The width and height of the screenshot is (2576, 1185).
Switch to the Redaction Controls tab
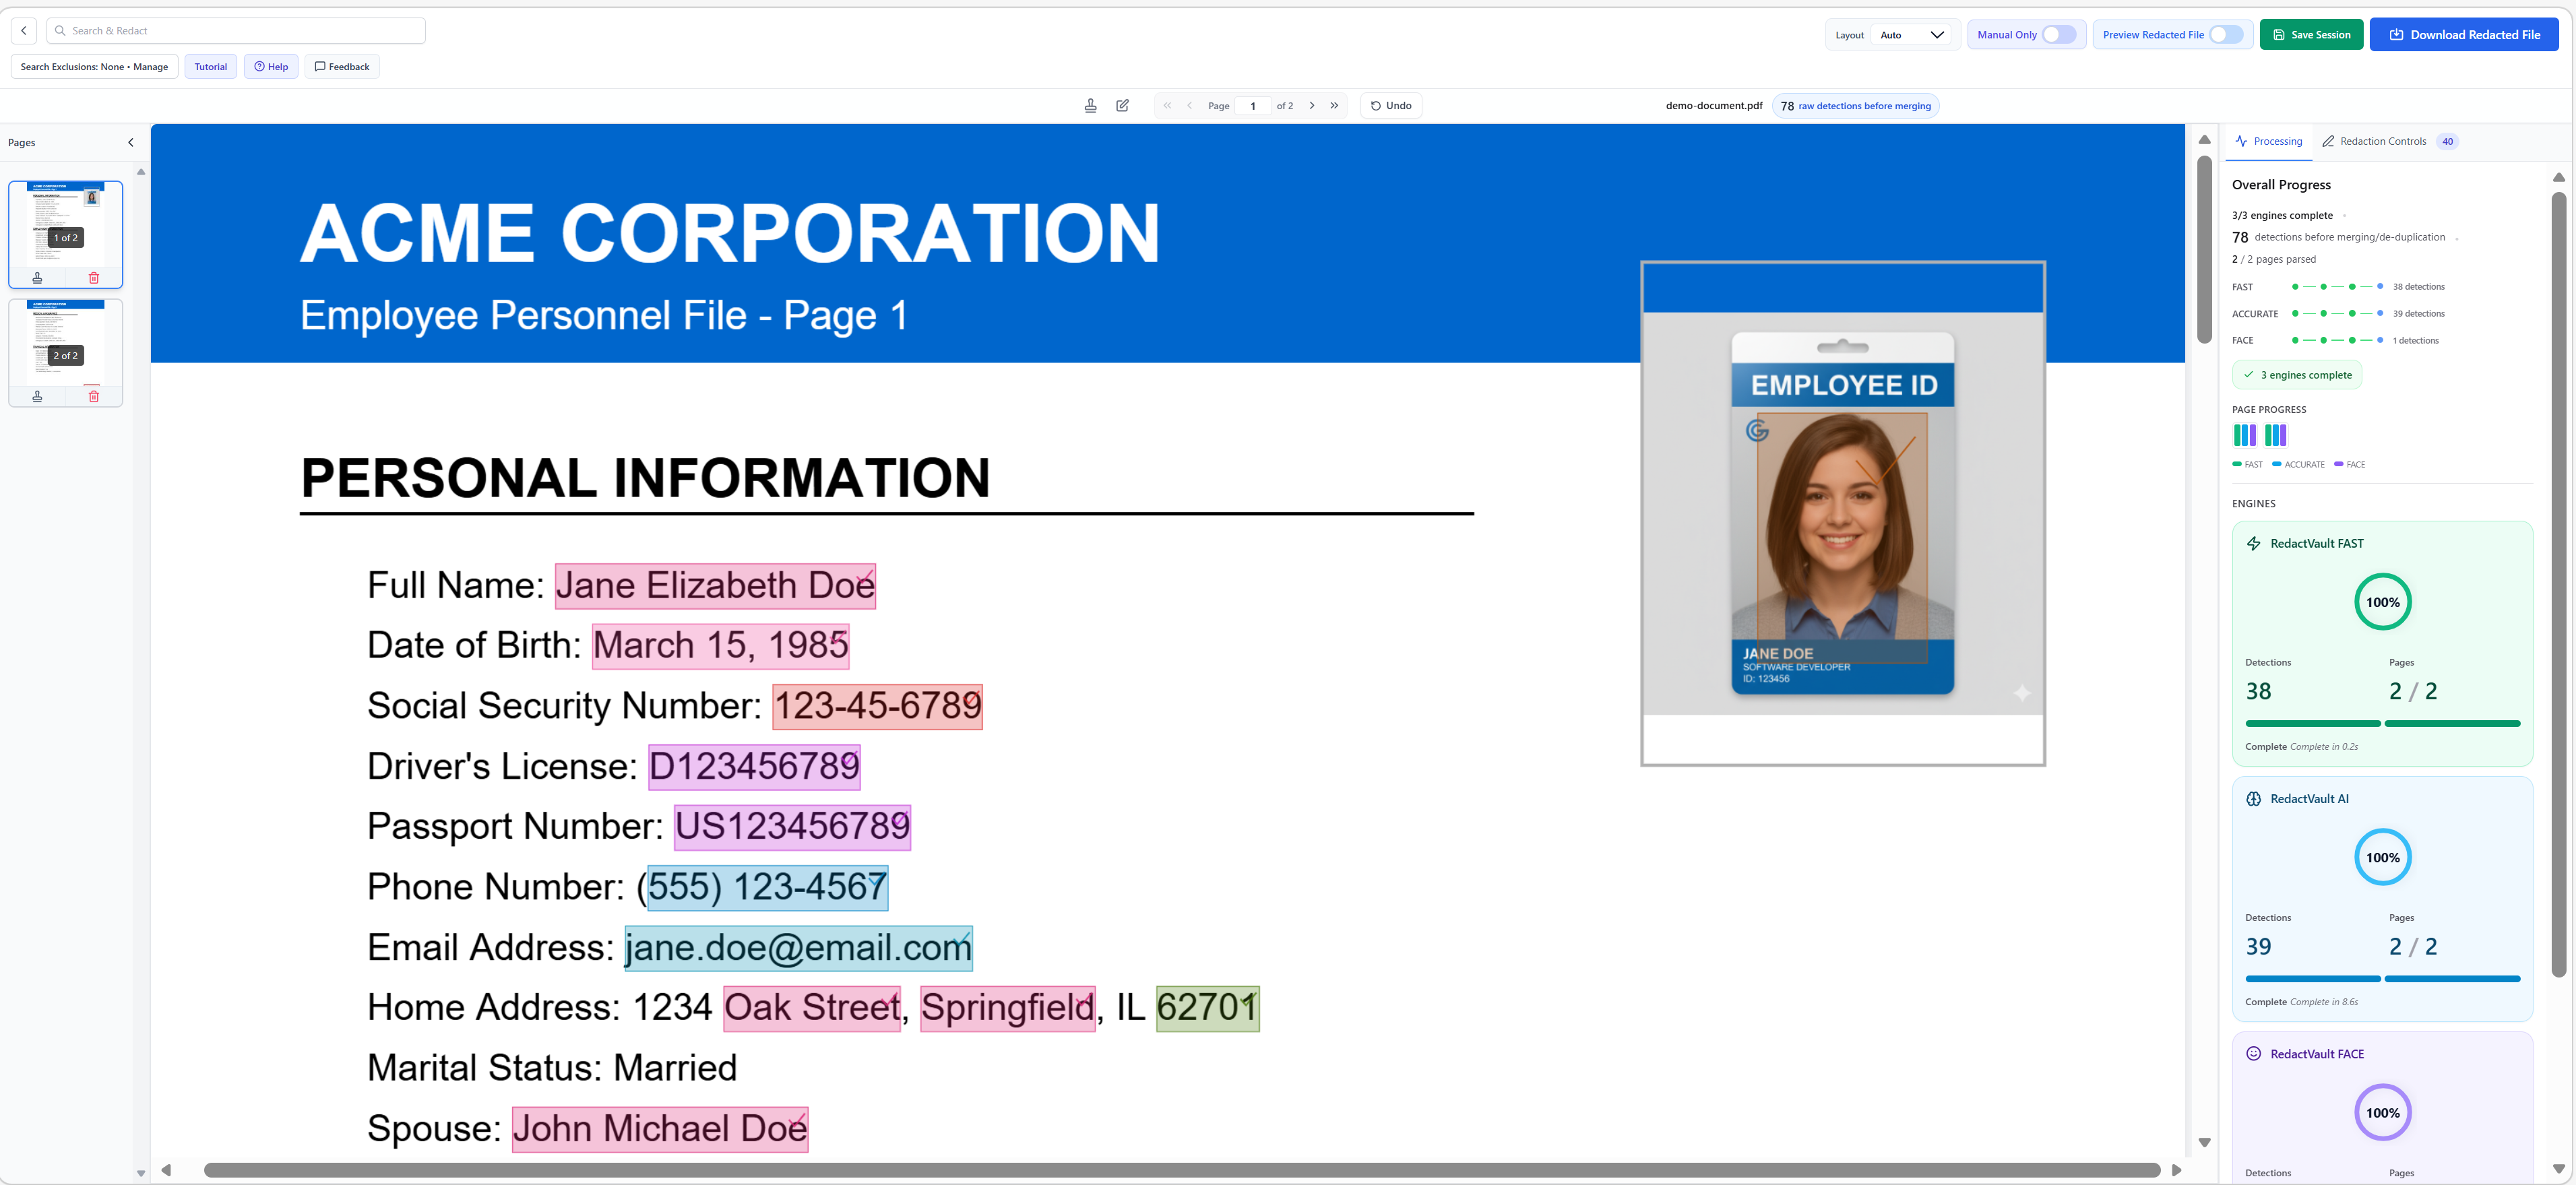[2382, 141]
